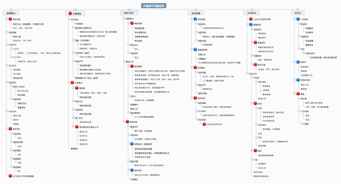The width and height of the screenshot is (341, 184).
Task: Select the 最终确认 subtopic
Action: coord(75,148)
